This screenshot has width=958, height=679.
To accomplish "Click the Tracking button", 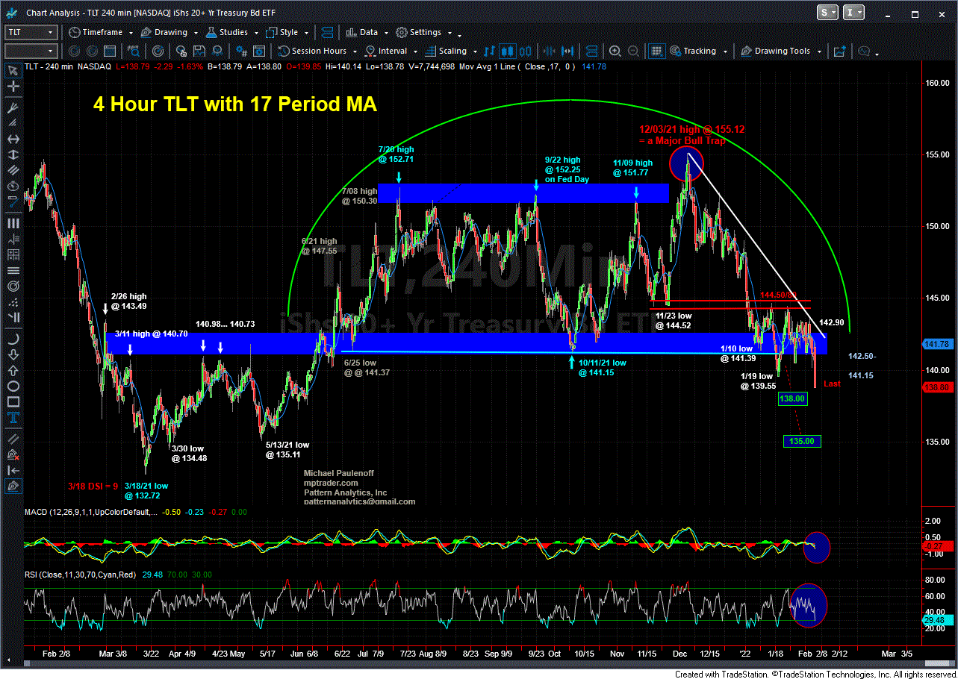I will click(x=693, y=51).
